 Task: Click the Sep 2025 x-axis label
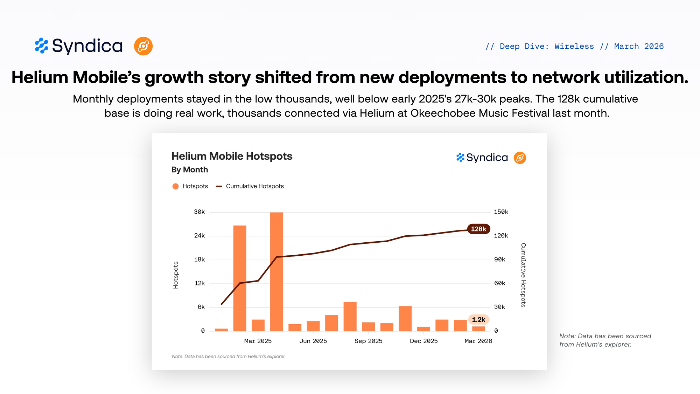368,341
